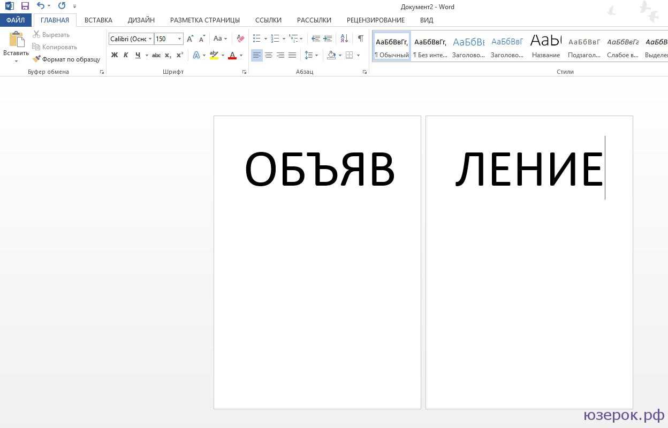This screenshot has height=428, width=668.
Task: Open the Quick Access Toolbar customize arrow
Action: (75, 7)
